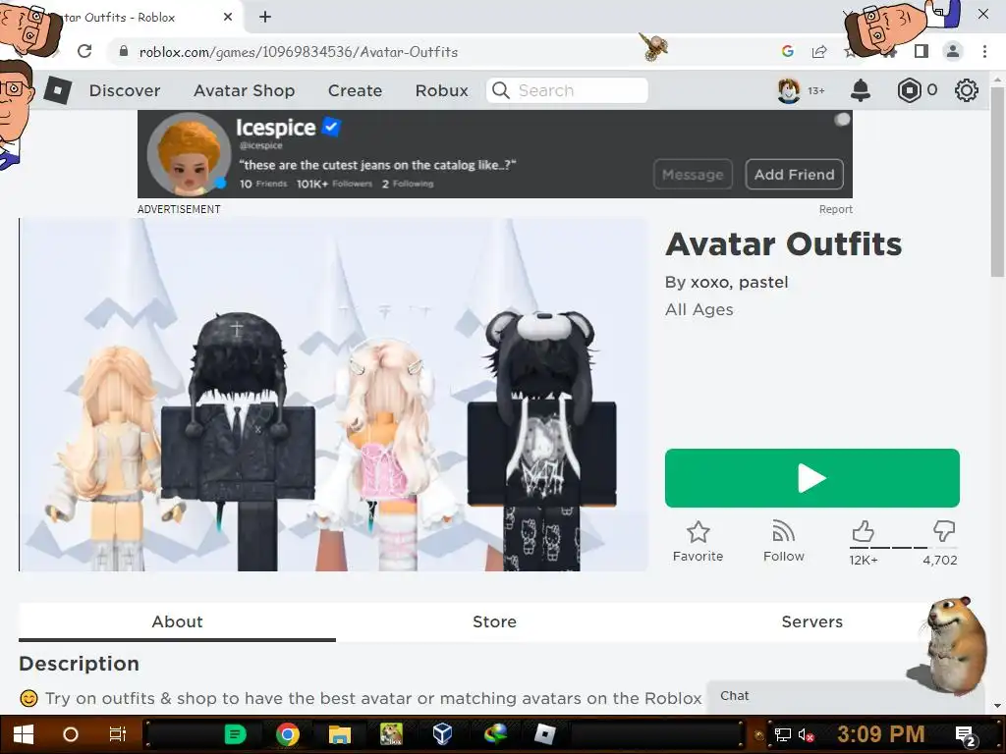Image resolution: width=1006 pixels, height=754 pixels.
Task: Click the network tray icon
Action: pyautogui.click(x=782, y=734)
